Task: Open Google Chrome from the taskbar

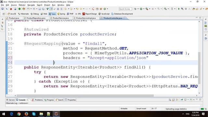Action: tap(19, 114)
